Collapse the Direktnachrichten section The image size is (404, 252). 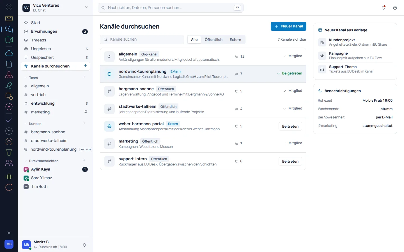coord(26,161)
